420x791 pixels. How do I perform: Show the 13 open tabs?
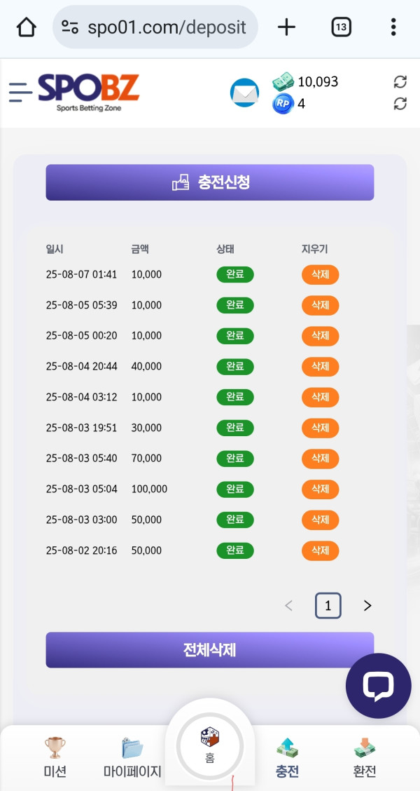[x=341, y=27]
